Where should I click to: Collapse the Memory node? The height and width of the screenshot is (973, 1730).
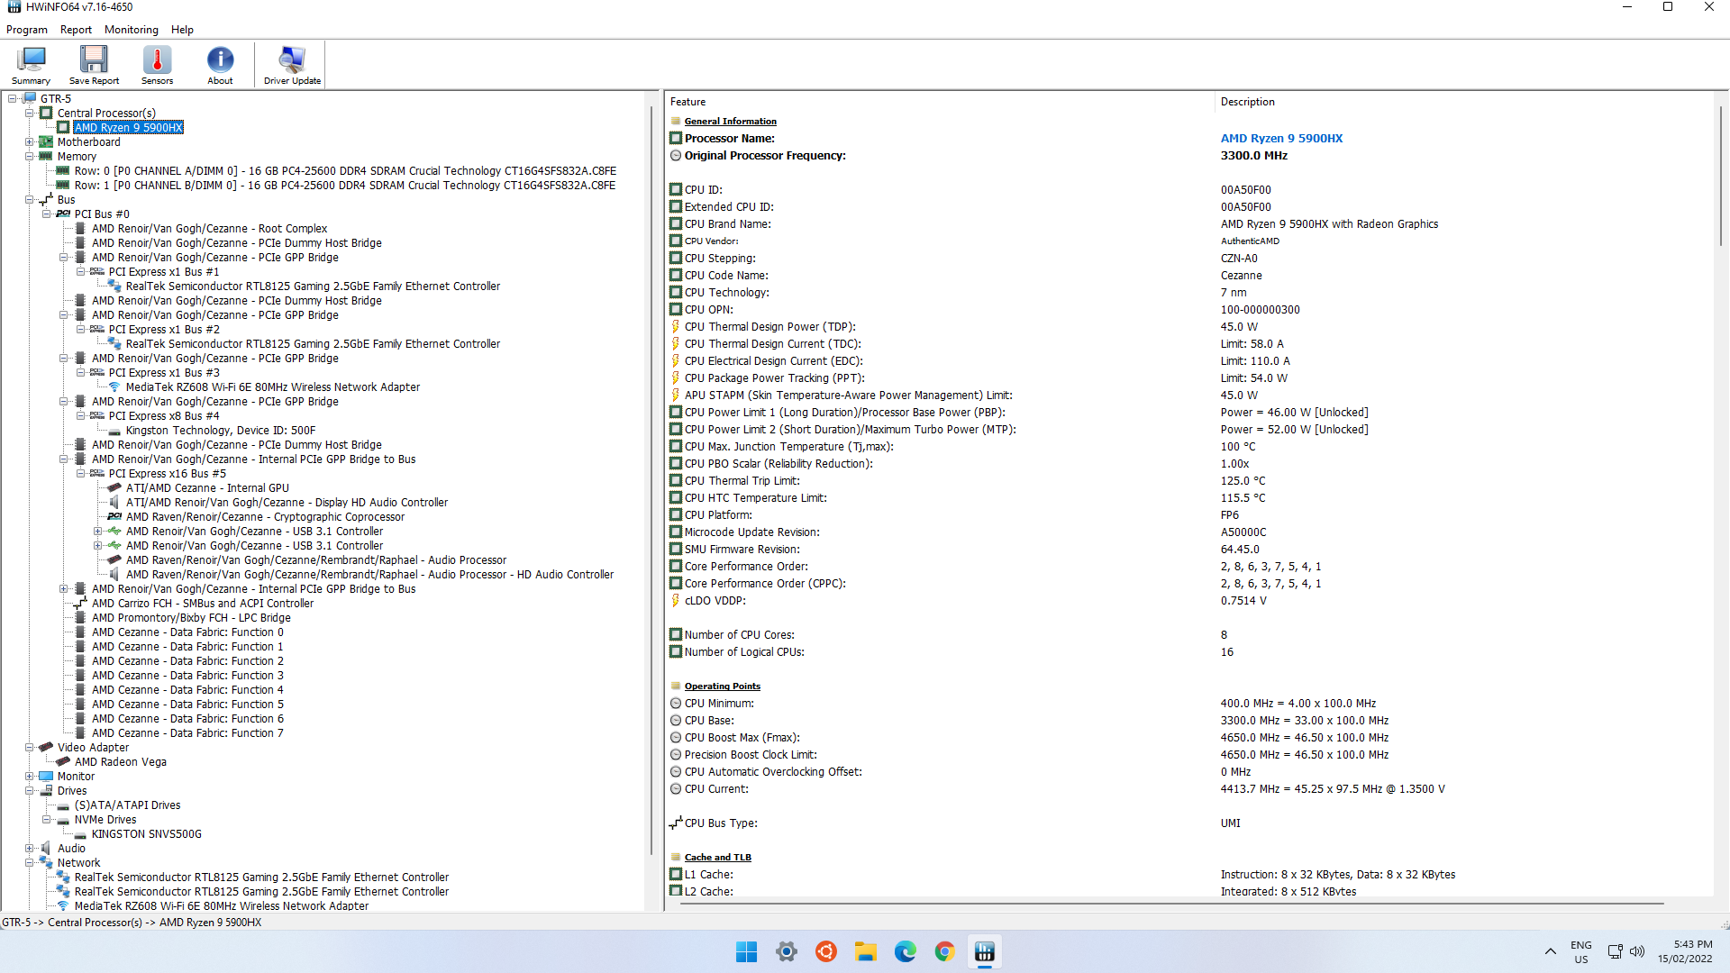[30, 157]
